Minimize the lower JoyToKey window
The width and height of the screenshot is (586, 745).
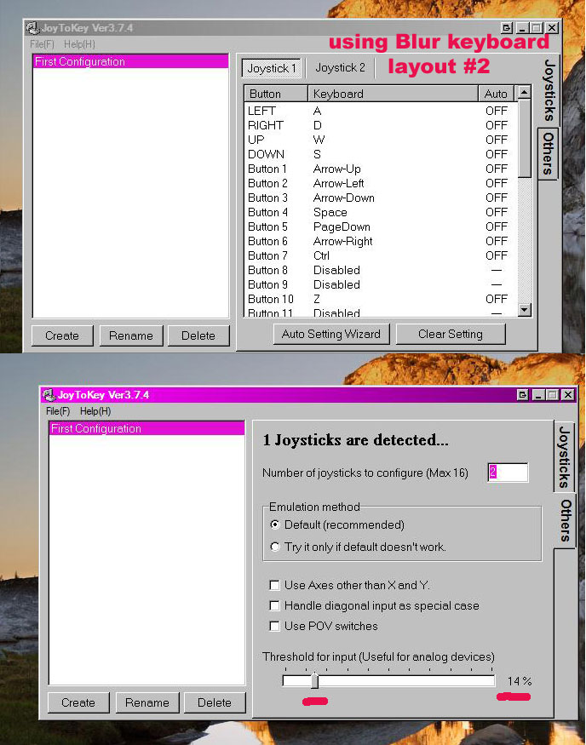tap(538, 395)
